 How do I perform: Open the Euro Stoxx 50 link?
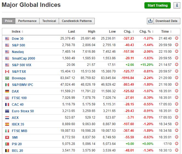coord(23,111)
